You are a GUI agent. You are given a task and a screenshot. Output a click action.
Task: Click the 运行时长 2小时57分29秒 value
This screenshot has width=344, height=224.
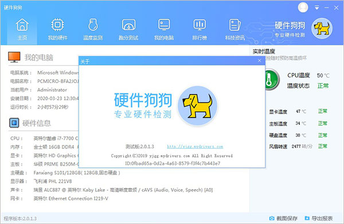(53, 107)
